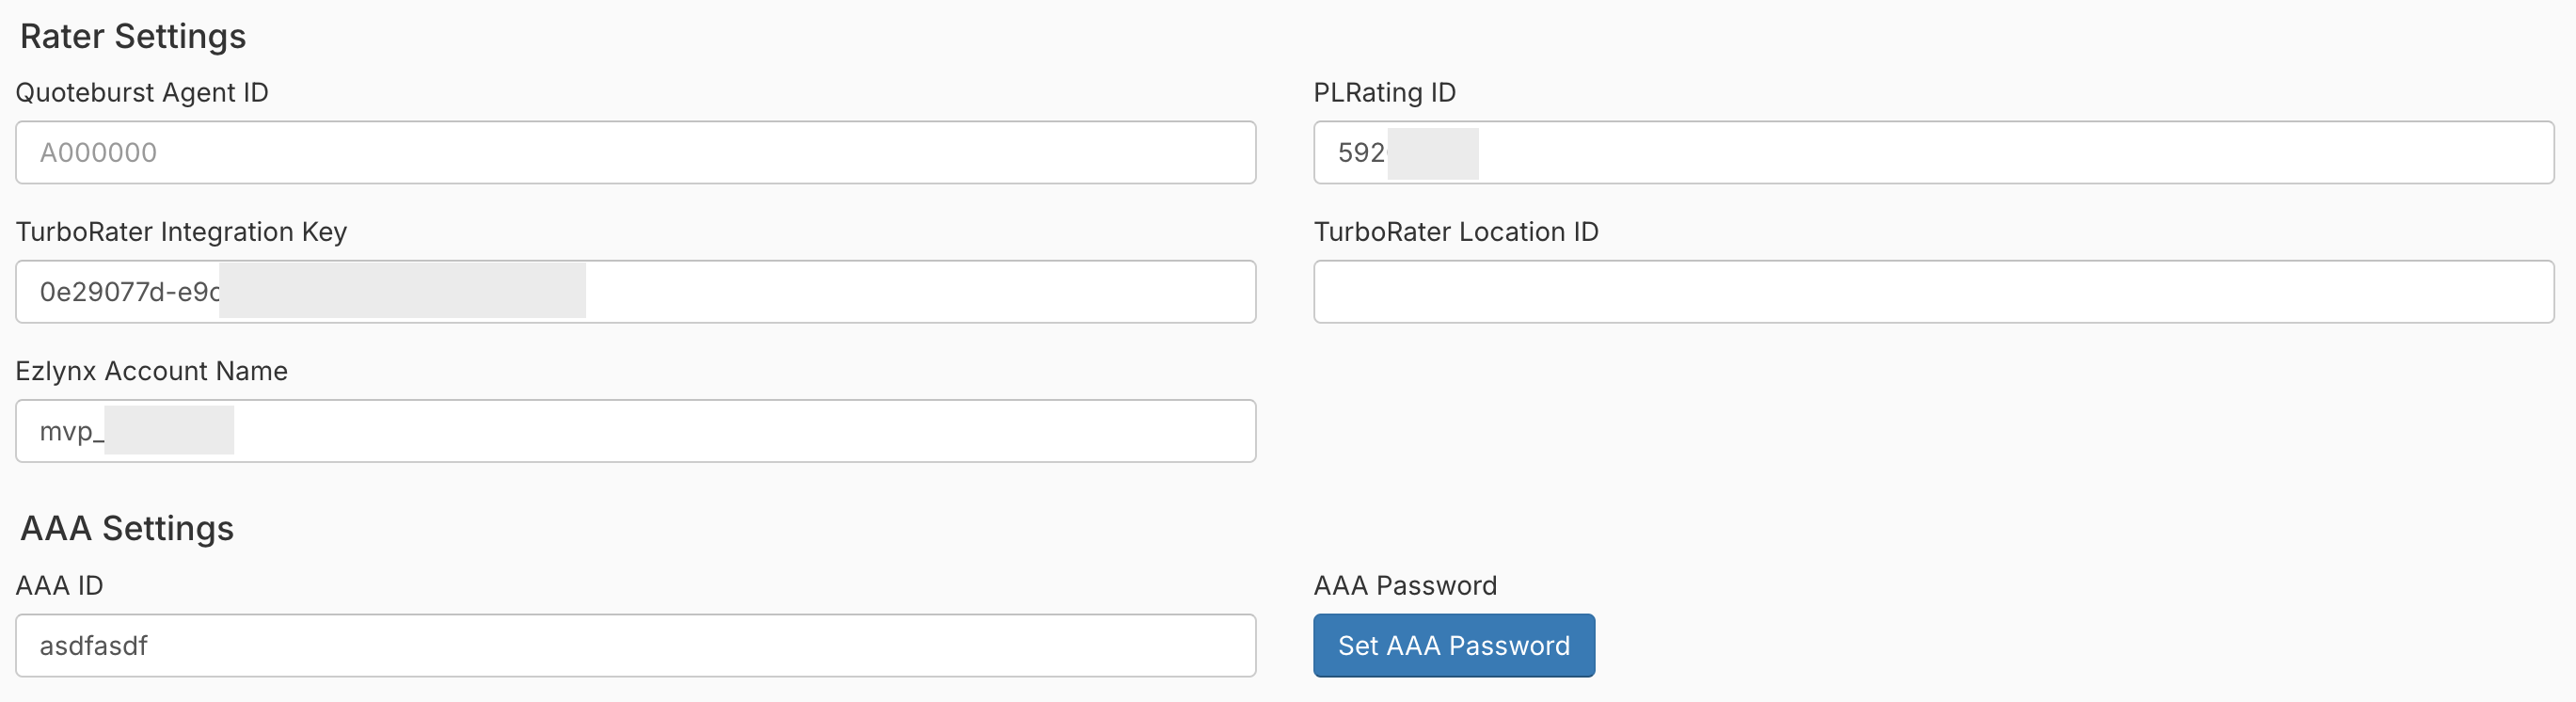Click the AAA ID field containing asdfasdf
Screen dimensions: 2576x702
click(x=635, y=646)
